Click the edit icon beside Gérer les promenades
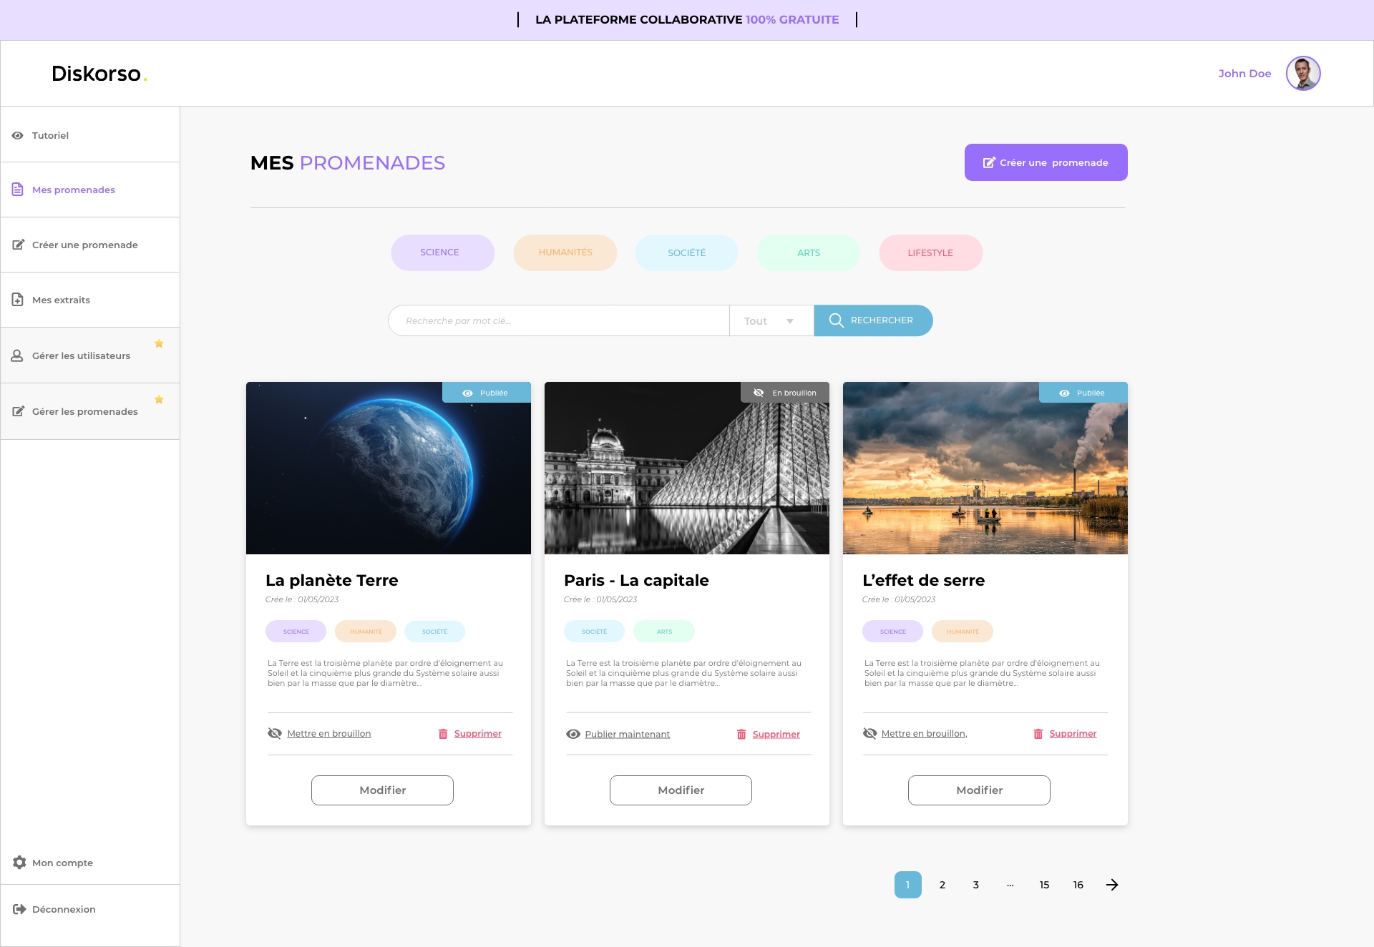Viewport: 1374px width, 947px height. tap(18, 411)
